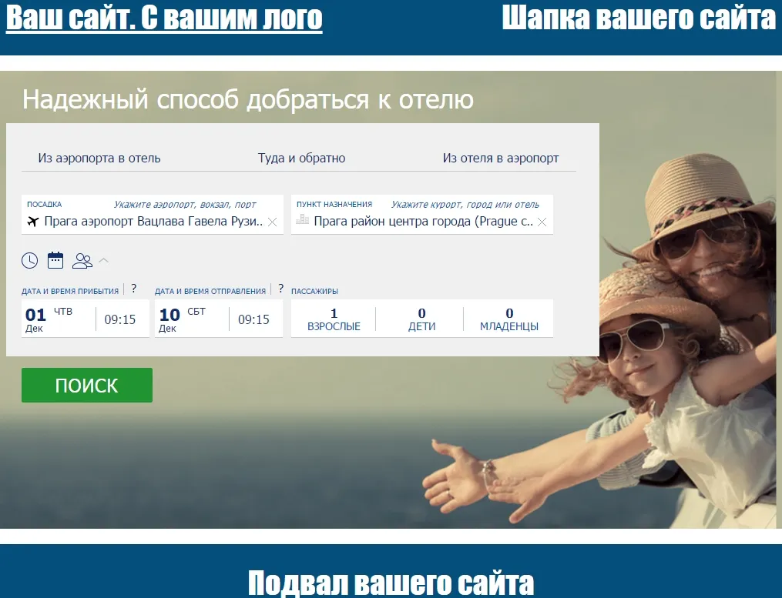Click the airplane icon in the pickup field
Screen dimensions: 782x598
32,222
